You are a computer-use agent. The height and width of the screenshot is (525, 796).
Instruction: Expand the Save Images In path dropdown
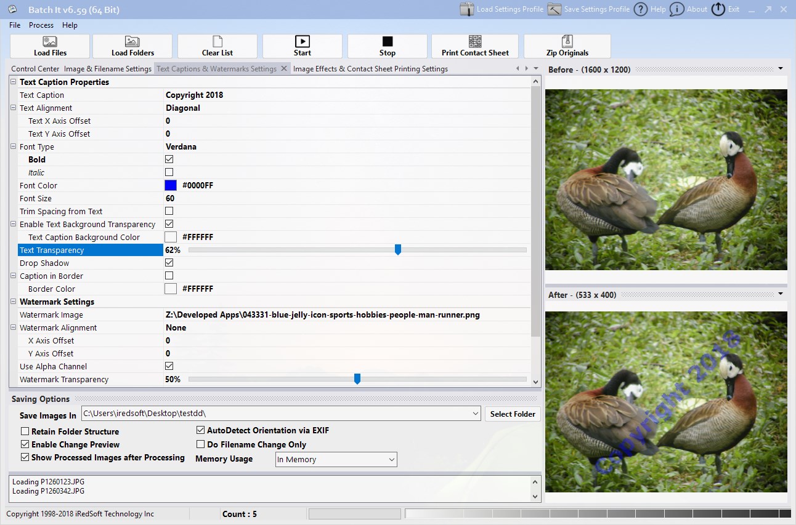(475, 414)
